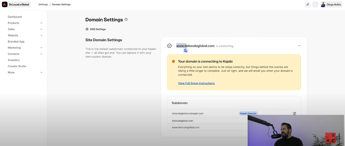Expand the Sales section chevron
The image size is (345, 146).
pos(41,29)
